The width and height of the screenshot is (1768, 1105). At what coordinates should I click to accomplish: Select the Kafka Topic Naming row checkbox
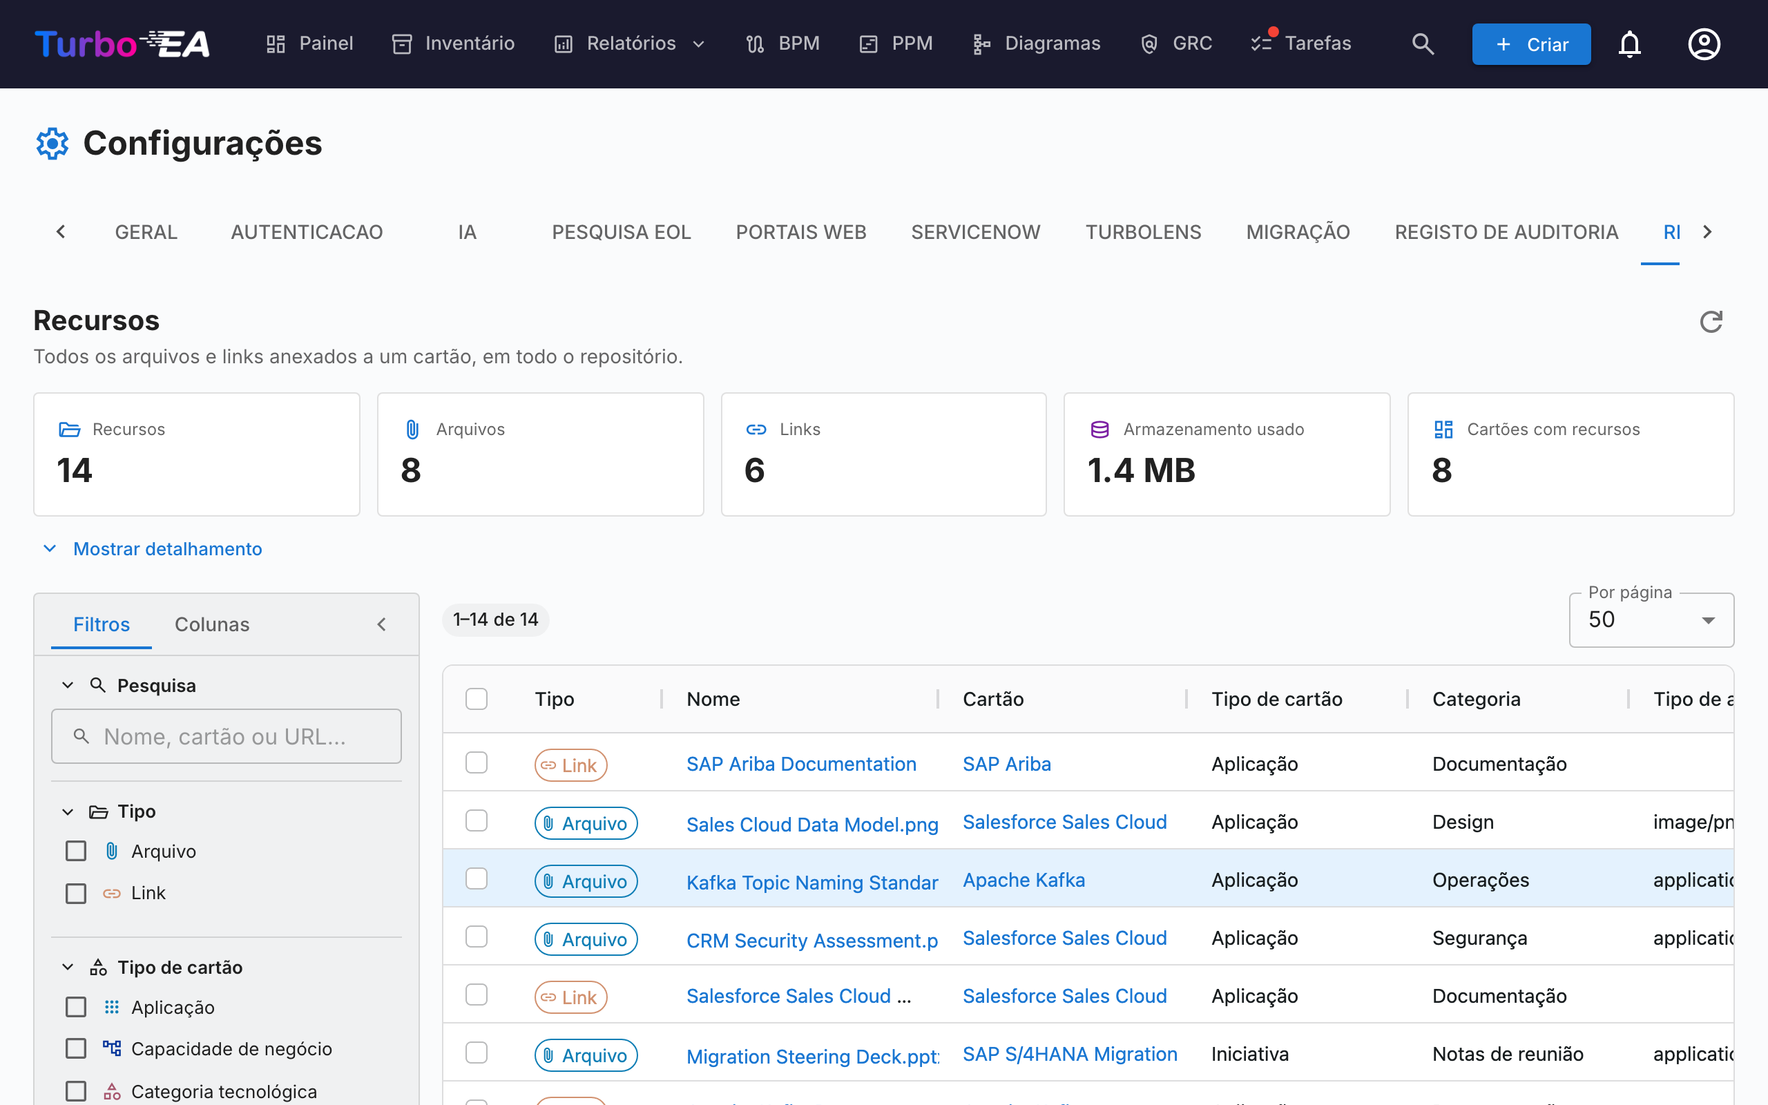click(477, 878)
